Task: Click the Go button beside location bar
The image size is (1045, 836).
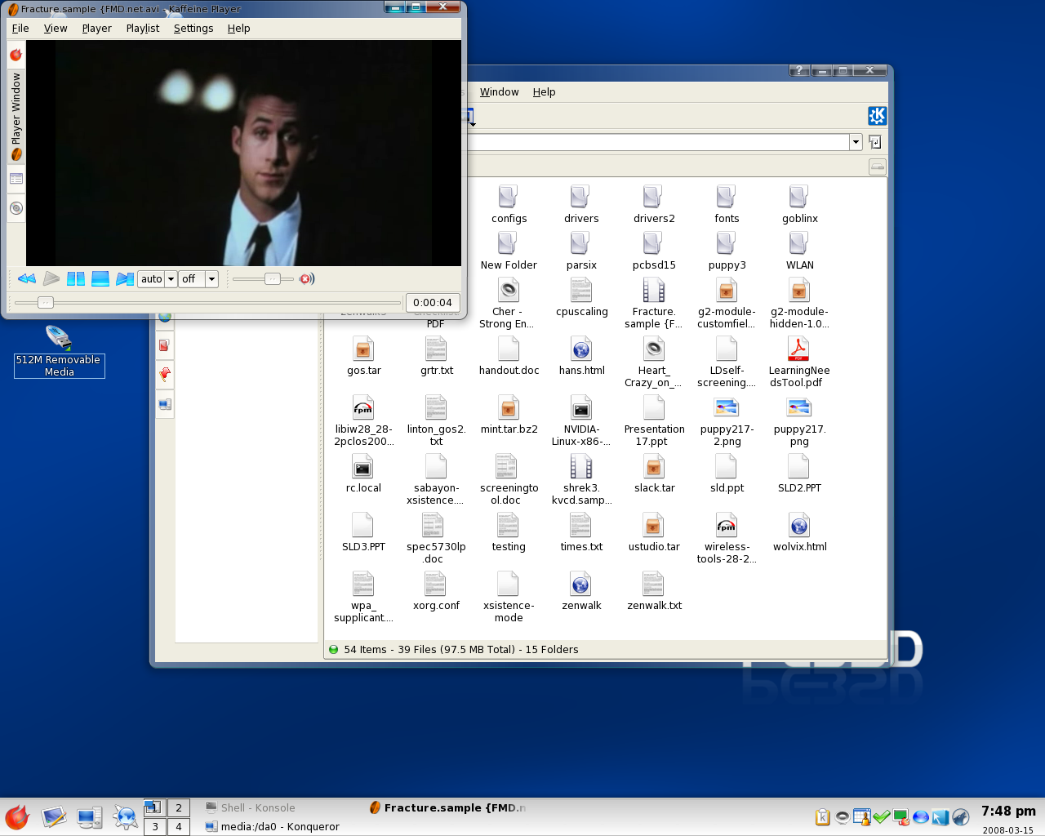Action: (875, 142)
